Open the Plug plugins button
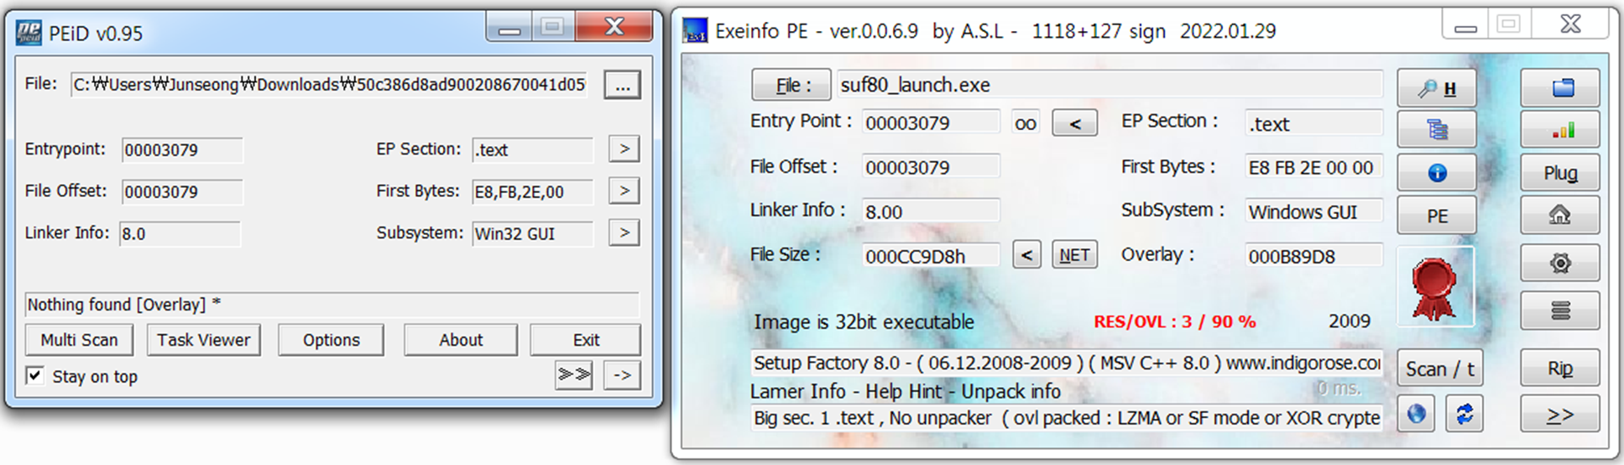 click(x=1560, y=173)
